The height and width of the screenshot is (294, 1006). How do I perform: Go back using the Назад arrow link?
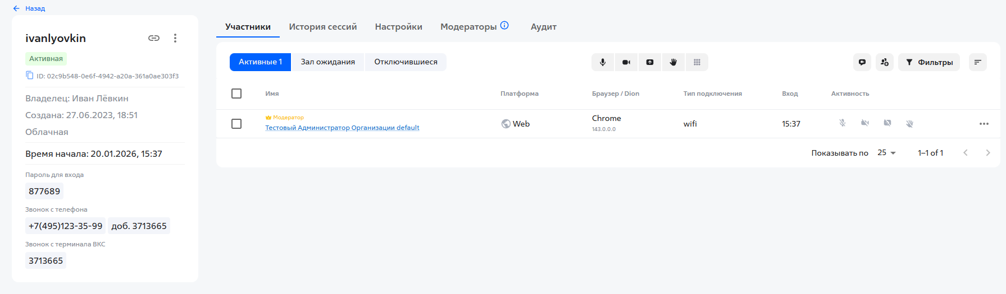point(29,8)
